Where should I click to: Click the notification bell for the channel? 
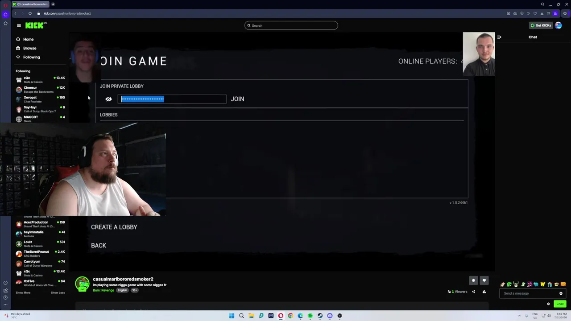pyautogui.click(x=473, y=280)
